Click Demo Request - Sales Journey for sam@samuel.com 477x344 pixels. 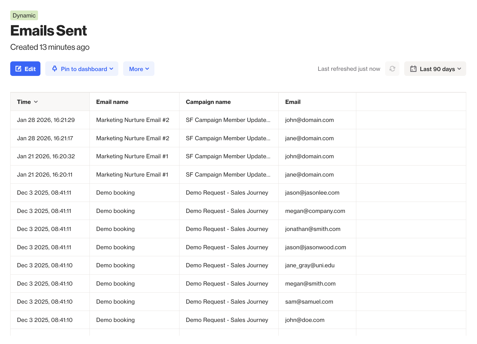(x=227, y=302)
